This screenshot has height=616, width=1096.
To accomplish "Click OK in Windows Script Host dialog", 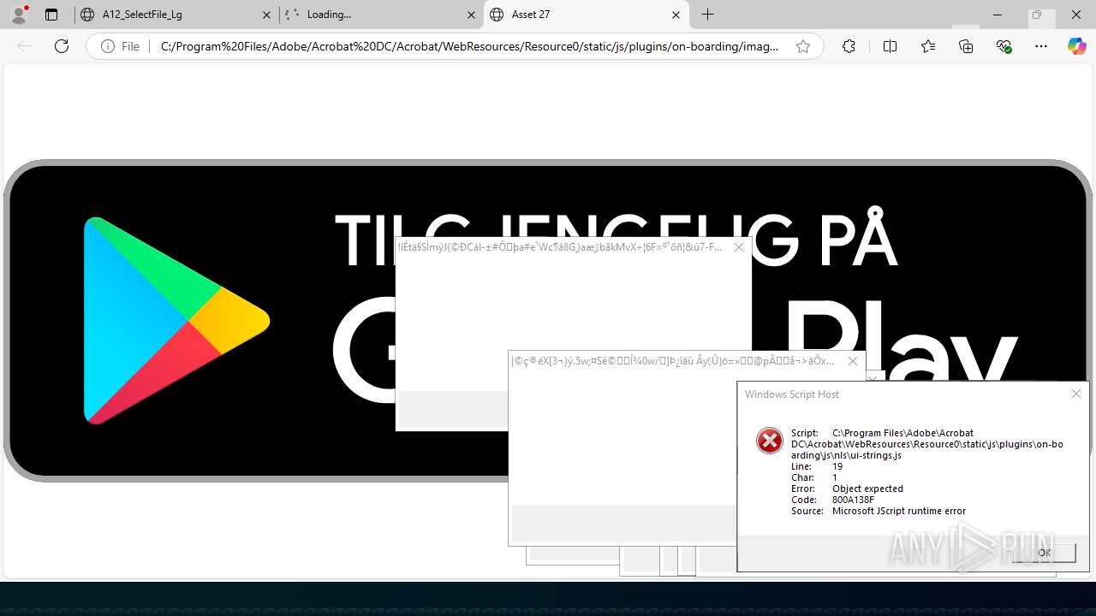I will 1044,553.
